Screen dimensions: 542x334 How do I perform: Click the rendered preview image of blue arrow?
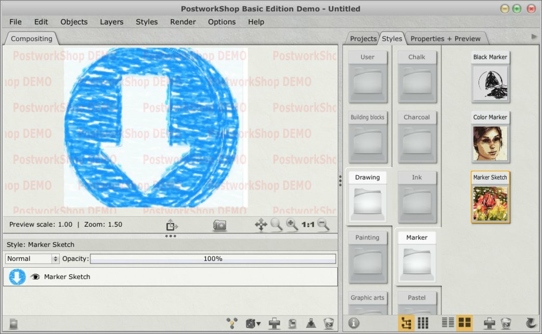coord(156,127)
